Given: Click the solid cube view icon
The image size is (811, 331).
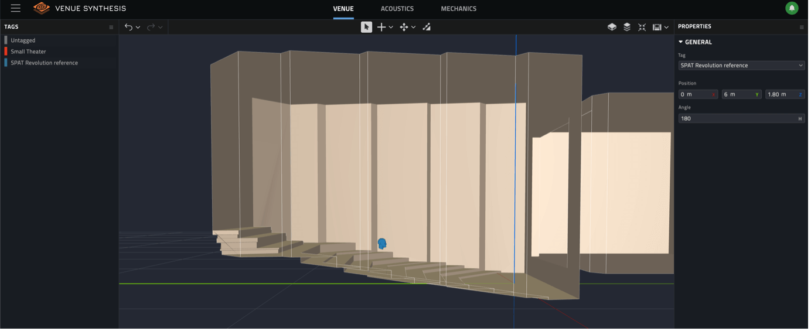Looking at the screenshot, I should click(612, 27).
